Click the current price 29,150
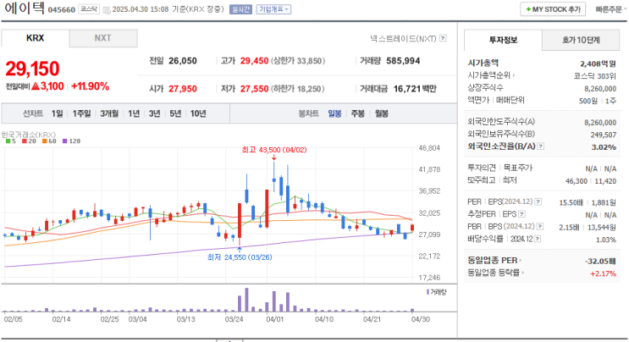 pyautogui.click(x=32, y=69)
